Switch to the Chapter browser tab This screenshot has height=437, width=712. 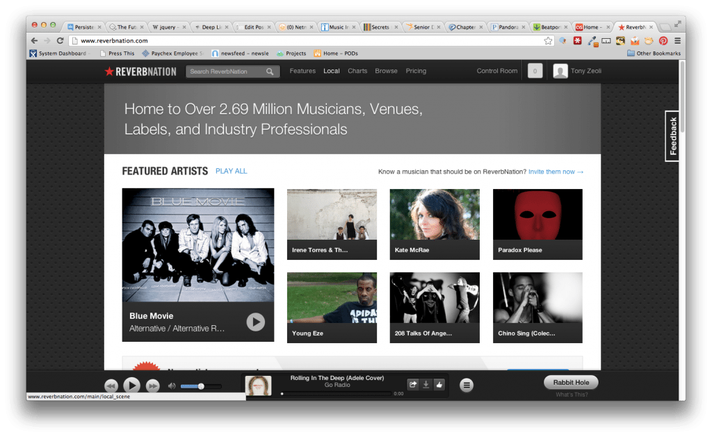point(465,27)
